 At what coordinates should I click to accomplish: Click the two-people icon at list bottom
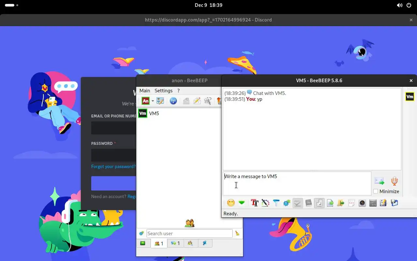(x=190, y=223)
